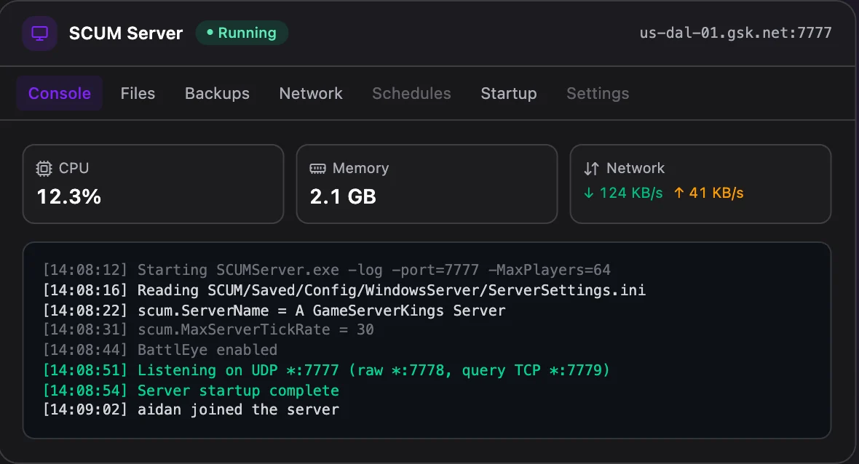Click the 41 KB/s upload rate
The height and width of the screenshot is (464, 859).
716,193
